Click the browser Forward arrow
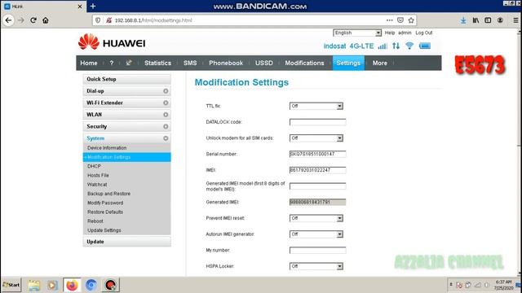Image resolution: width=522 pixels, height=293 pixels. tap(21, 20)
